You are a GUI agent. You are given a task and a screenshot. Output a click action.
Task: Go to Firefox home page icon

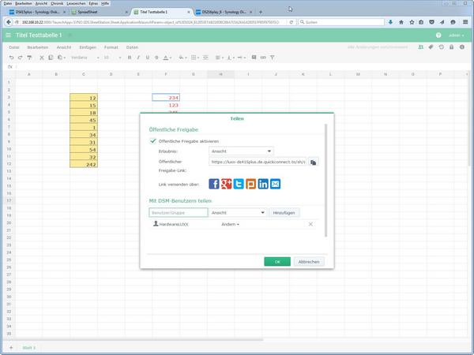point(401,22)
